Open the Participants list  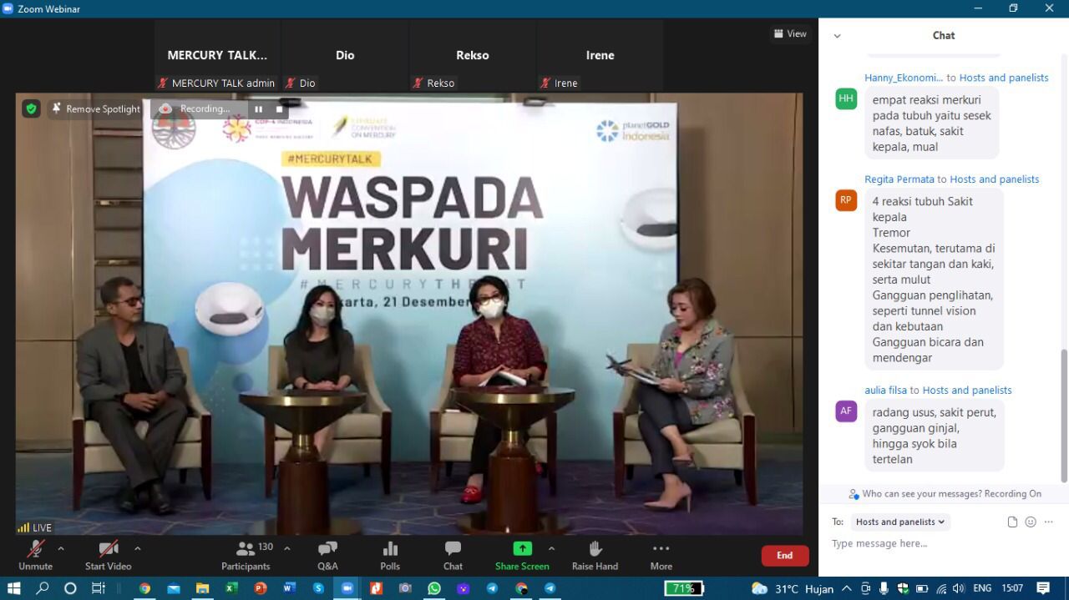click(x=246, y=554)
